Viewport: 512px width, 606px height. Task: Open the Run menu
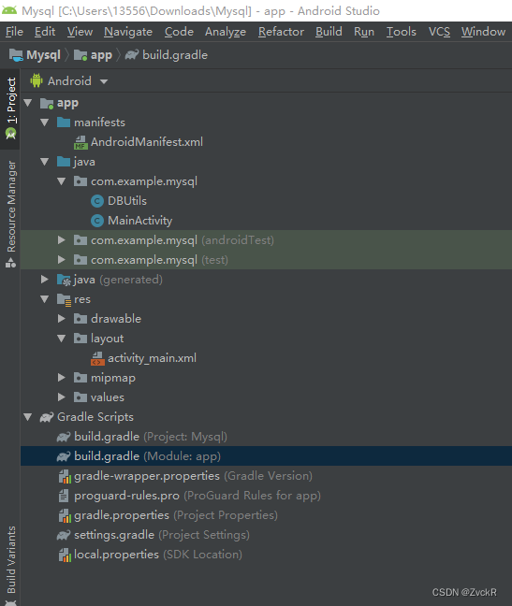[x=364, y=31]
